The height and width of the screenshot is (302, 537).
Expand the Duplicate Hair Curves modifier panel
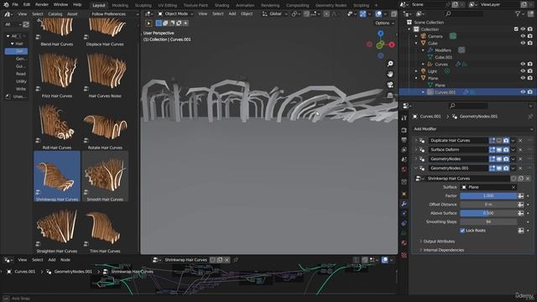click(416, 140)
